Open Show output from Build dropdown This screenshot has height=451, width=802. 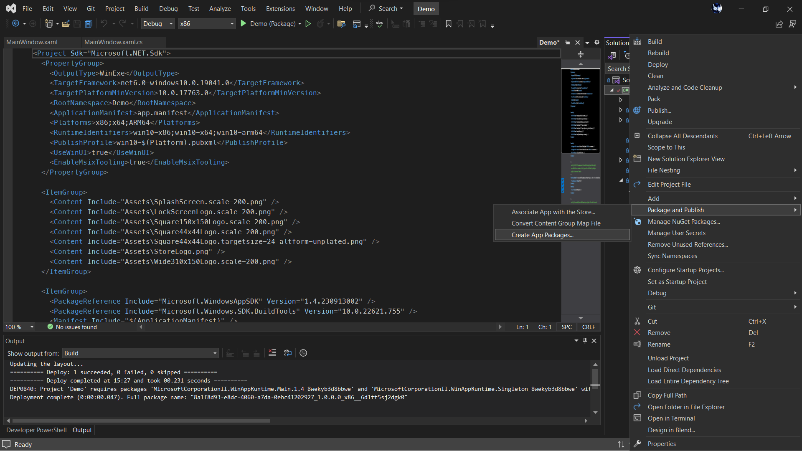tap(140, 353)
